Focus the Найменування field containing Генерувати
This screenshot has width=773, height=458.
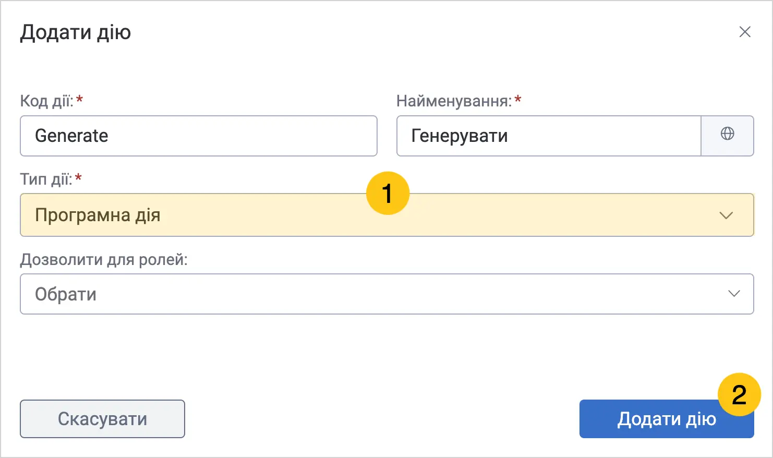(549, 136)
